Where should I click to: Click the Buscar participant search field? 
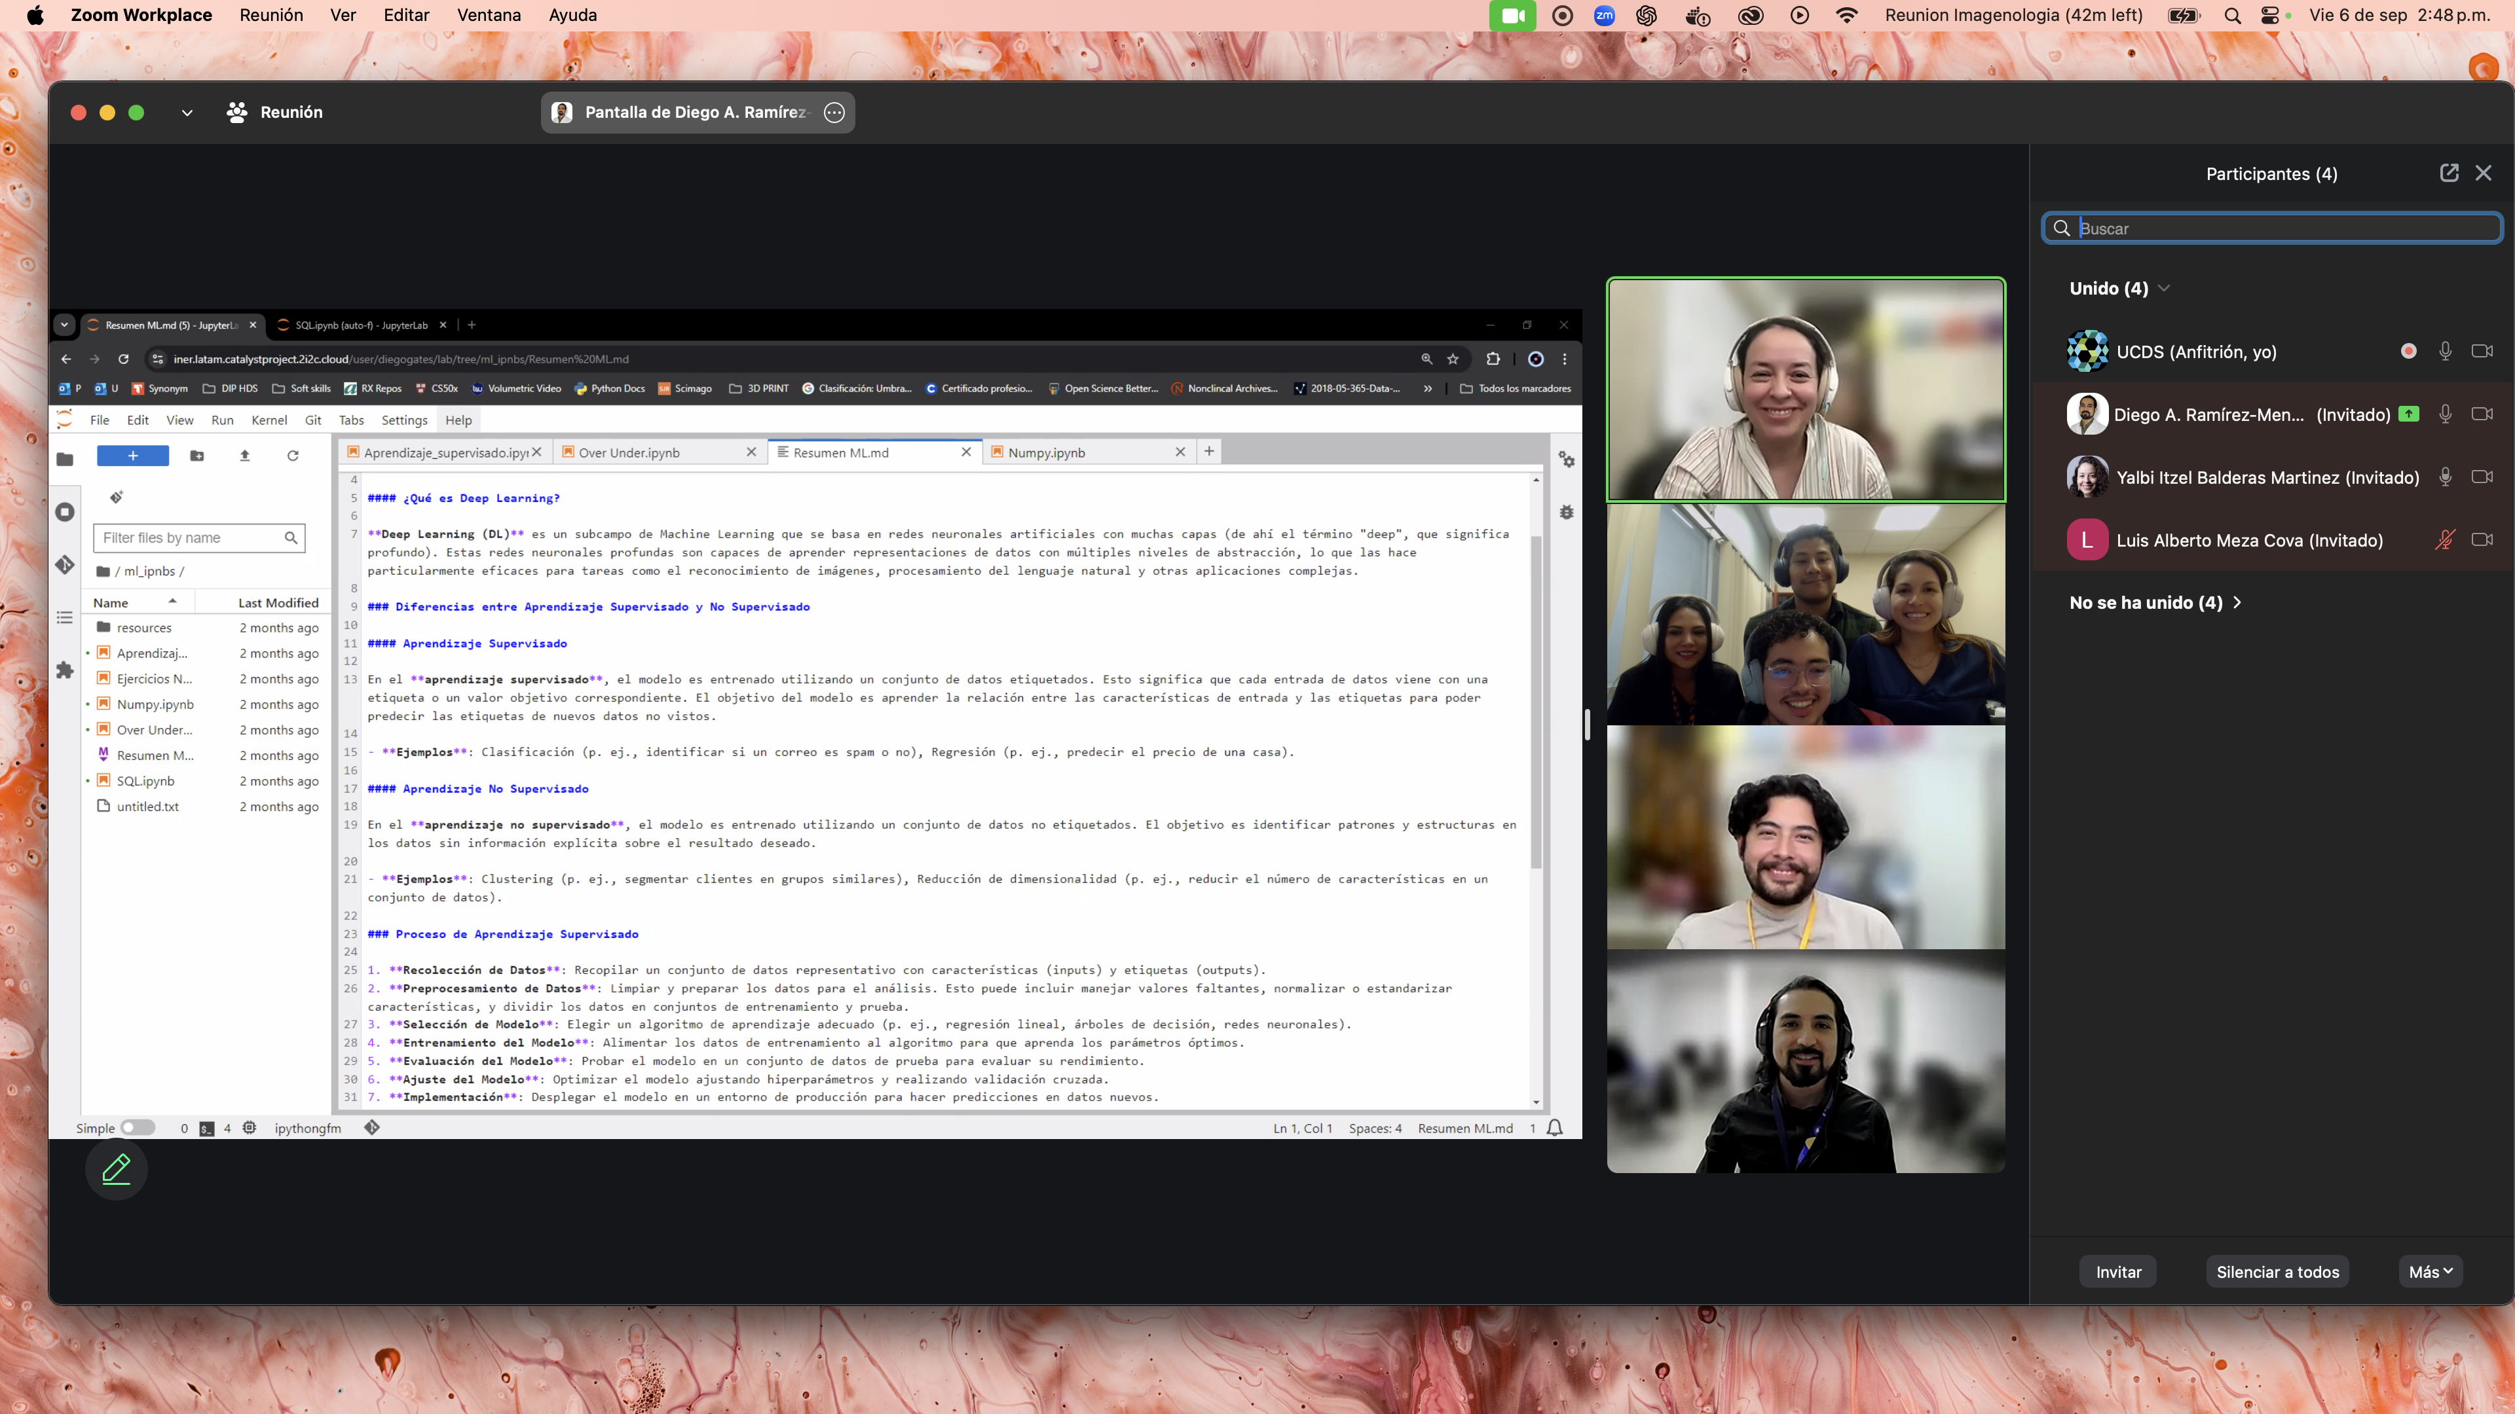[x=2270, y=227]
